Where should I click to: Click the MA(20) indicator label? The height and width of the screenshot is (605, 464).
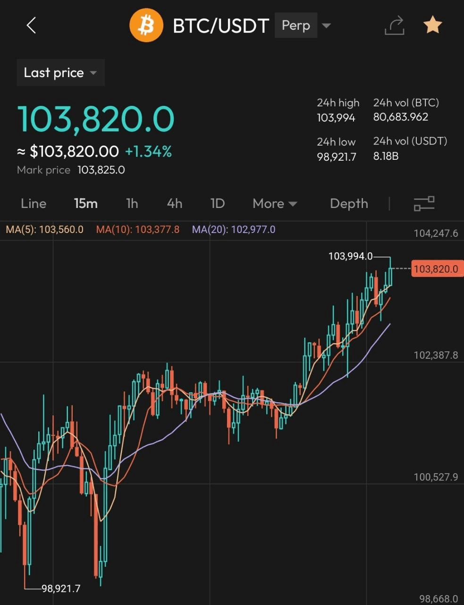(234, 230)
